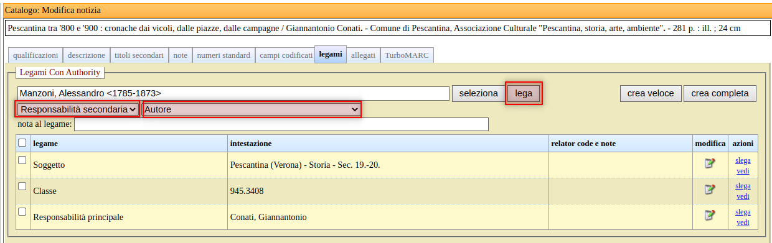Image resolution: width=772 pixels, height=243 pixels.
Task: Click the Responsabilità principale legame cell
Action: pyautogui.click(x=129, y=217)
